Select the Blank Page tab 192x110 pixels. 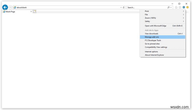pyautogui.click(x=17, y=11)
